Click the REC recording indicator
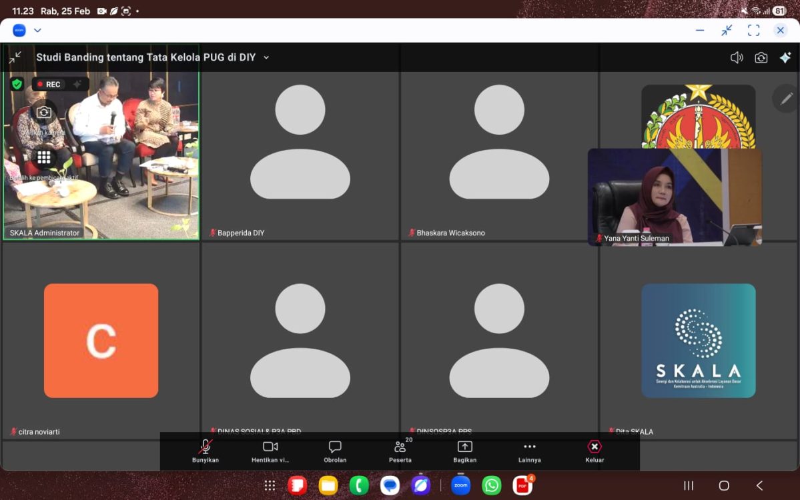The height and width of the screenshot is (500, 800). coord(49,84)
